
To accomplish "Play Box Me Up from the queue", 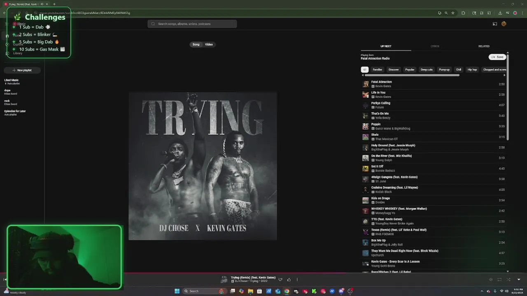I will click(x=434, y=243).
